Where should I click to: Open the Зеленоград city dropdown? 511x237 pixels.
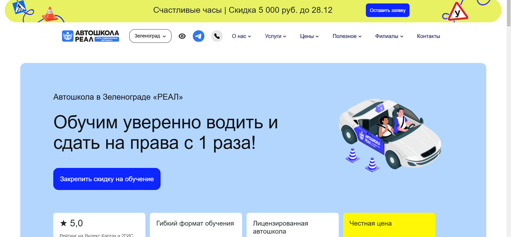[150, 36]
